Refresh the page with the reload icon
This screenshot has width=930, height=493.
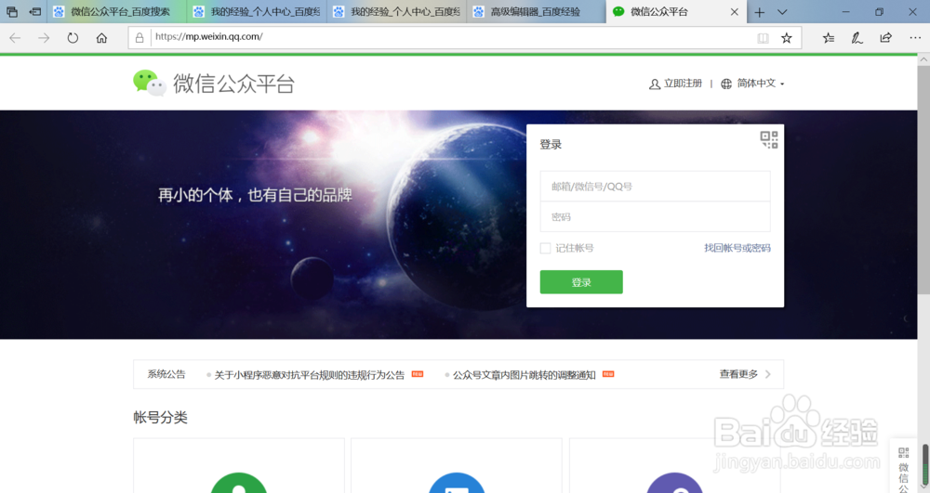pos(73,38)
